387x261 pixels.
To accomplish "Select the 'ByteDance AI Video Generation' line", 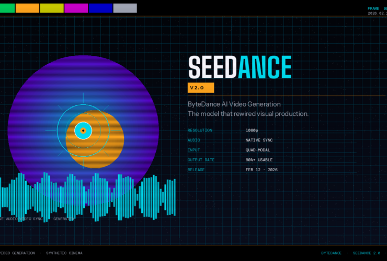I will 234,104.
